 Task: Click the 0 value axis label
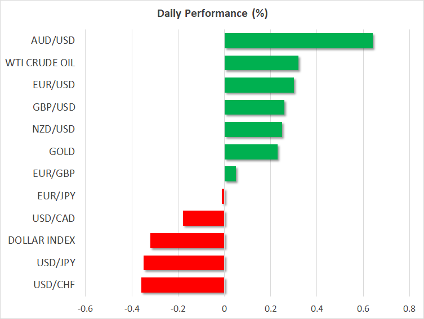point(224,308)
